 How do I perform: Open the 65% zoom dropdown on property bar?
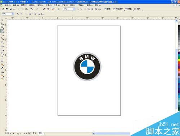click(x=13, y=14)
